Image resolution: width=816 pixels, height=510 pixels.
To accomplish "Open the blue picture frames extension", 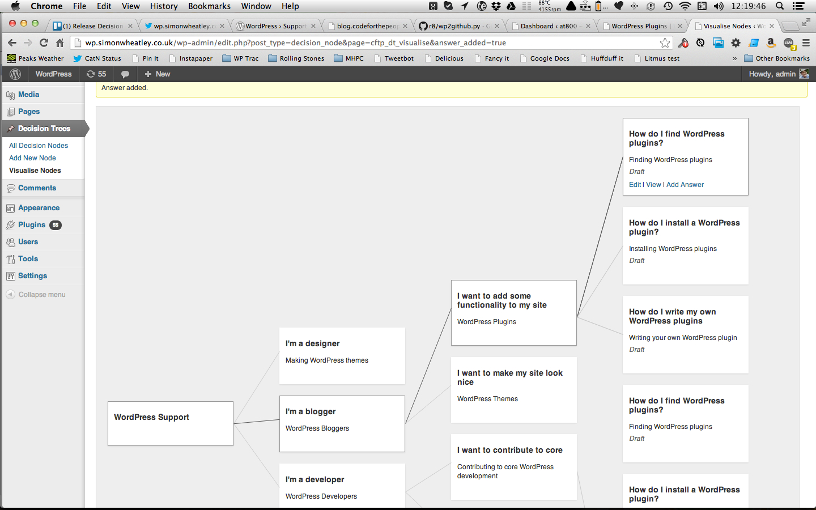I will point(718,42).
